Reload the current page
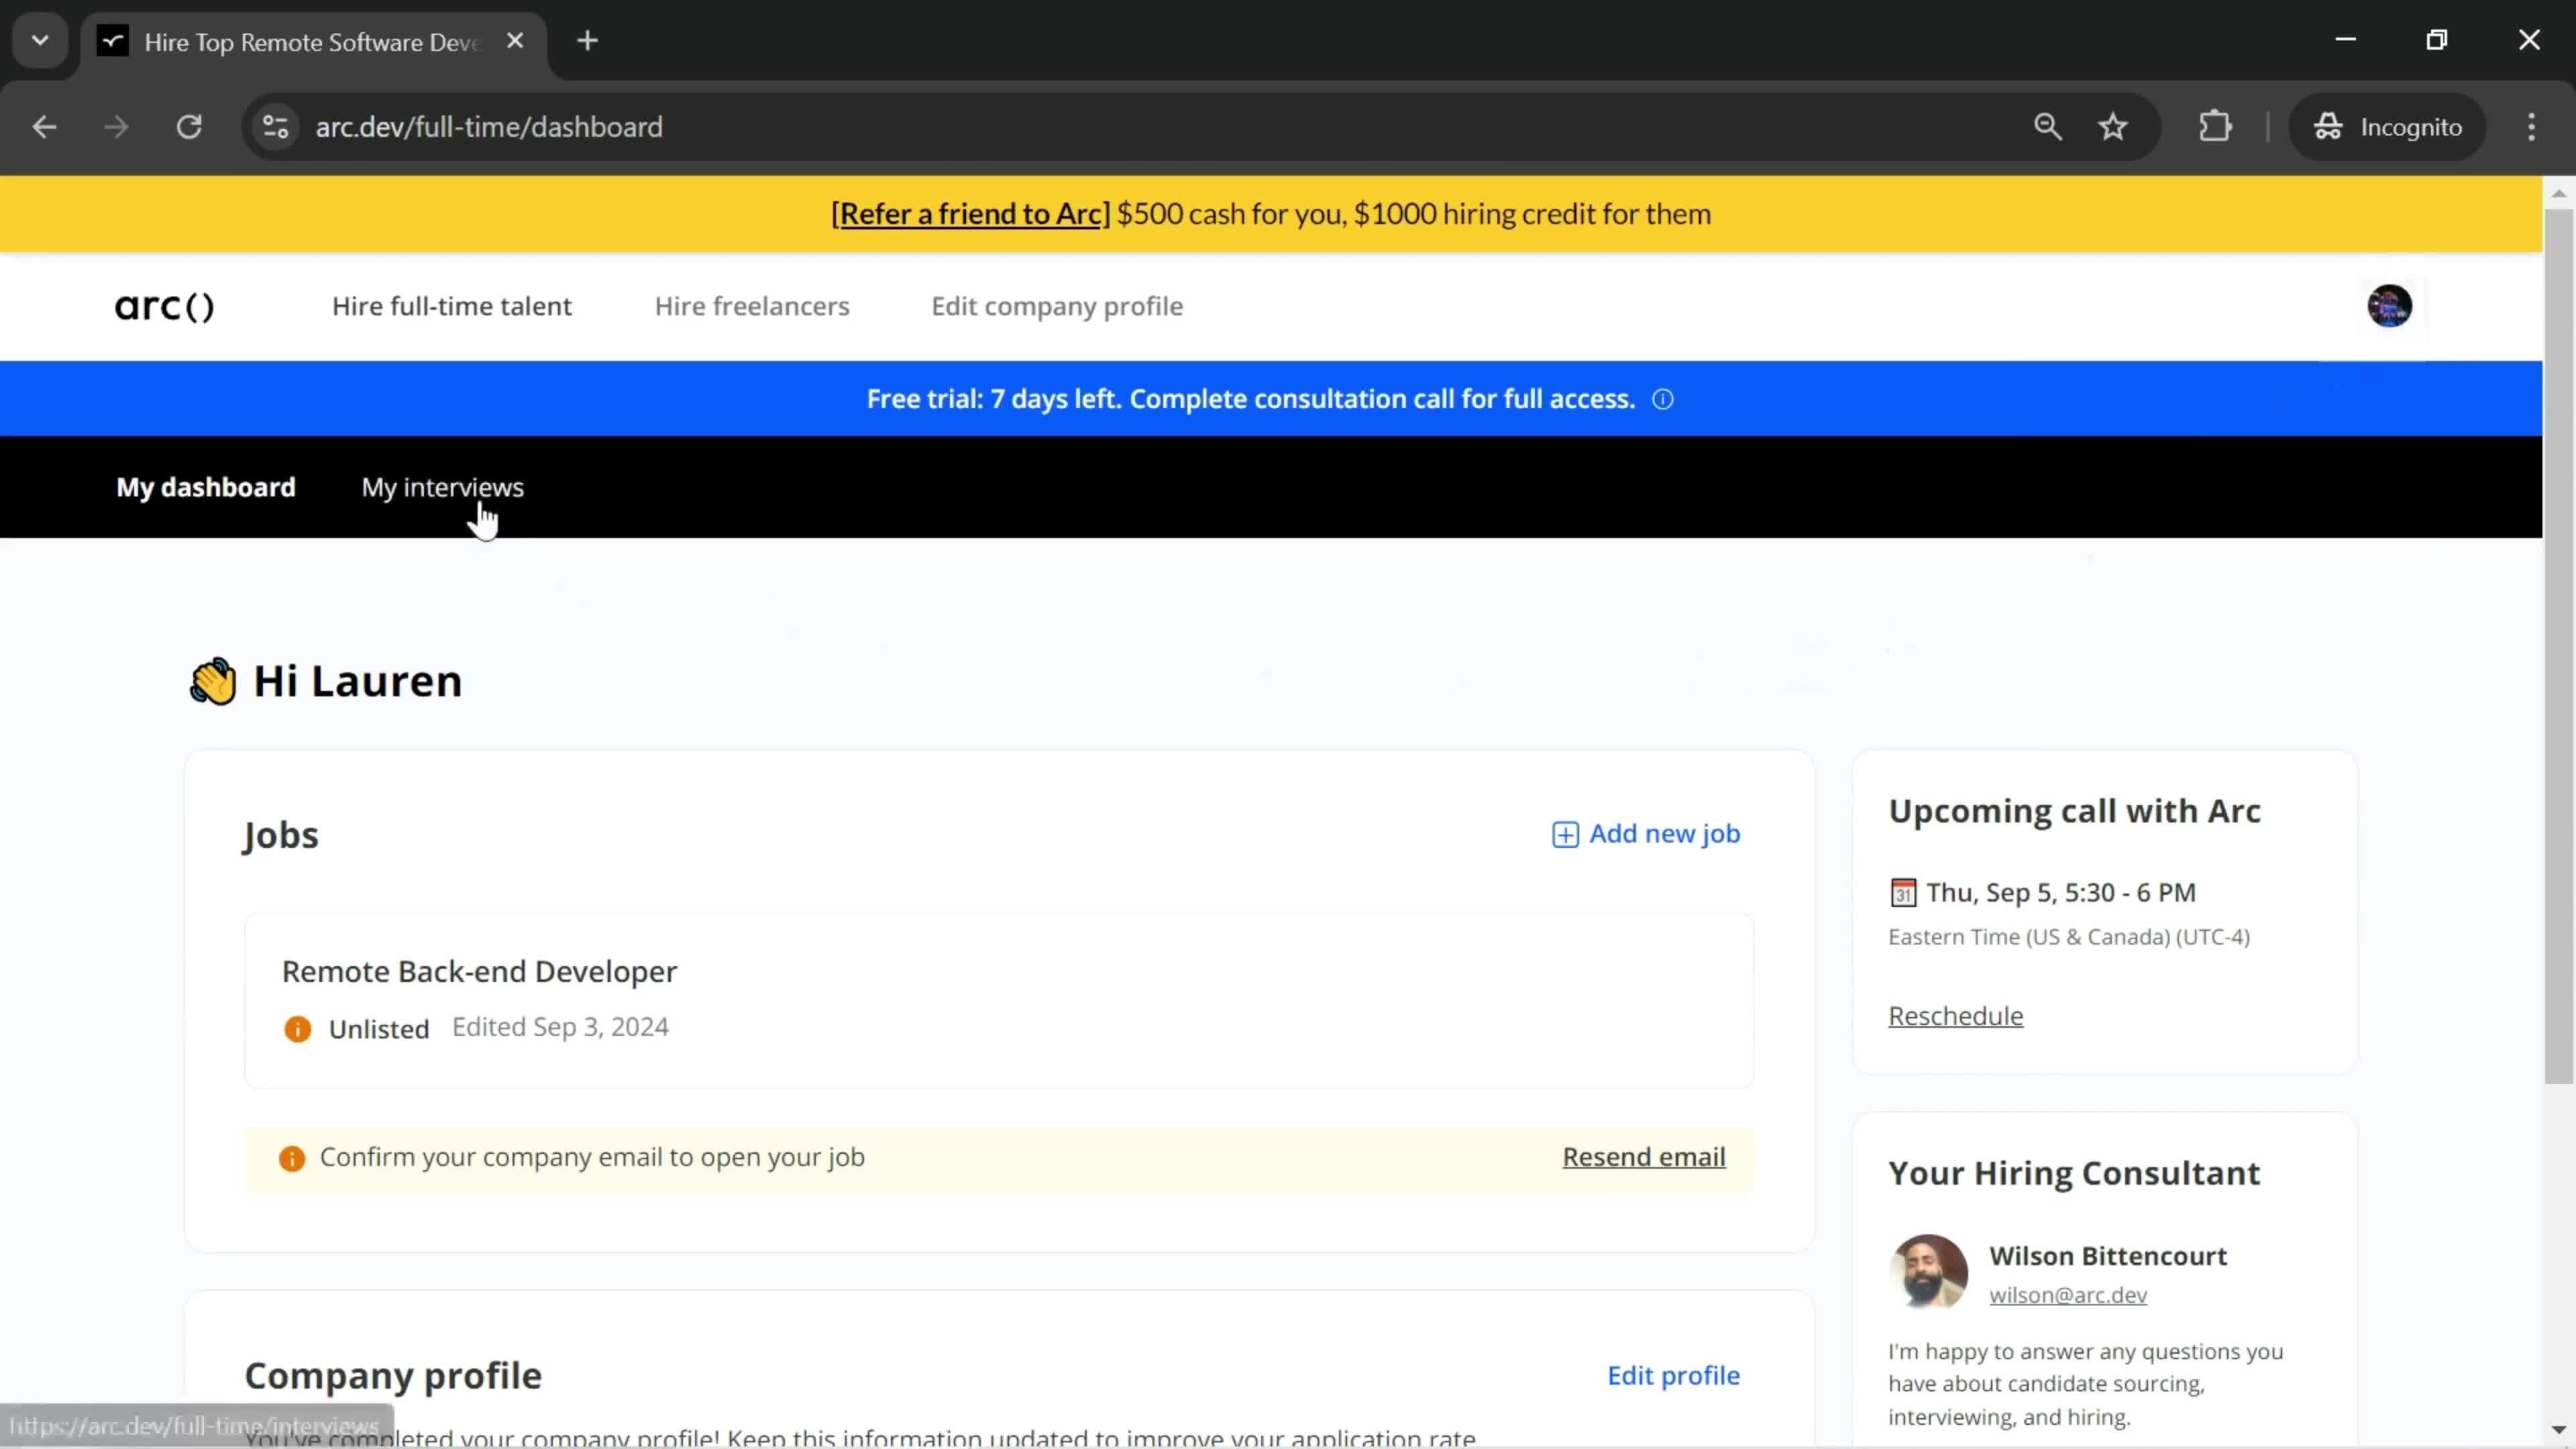The image size is (2576, 1449). coord(189,127)
